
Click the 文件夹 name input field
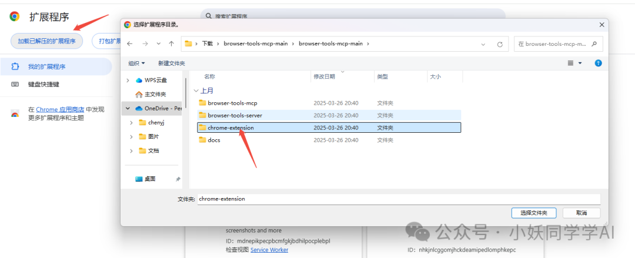pos(399,199)
